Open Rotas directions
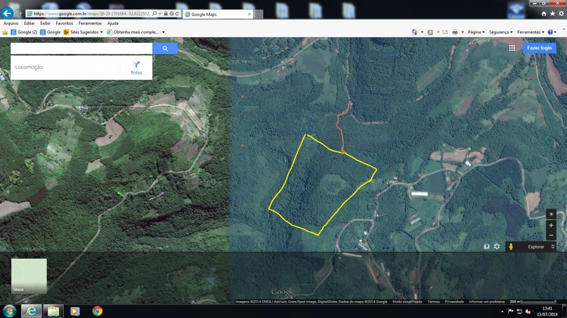 (136, 68)
